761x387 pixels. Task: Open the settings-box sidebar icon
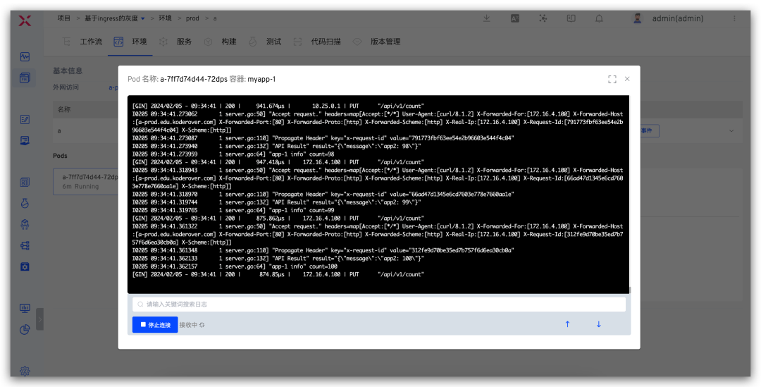pos(25,266)
